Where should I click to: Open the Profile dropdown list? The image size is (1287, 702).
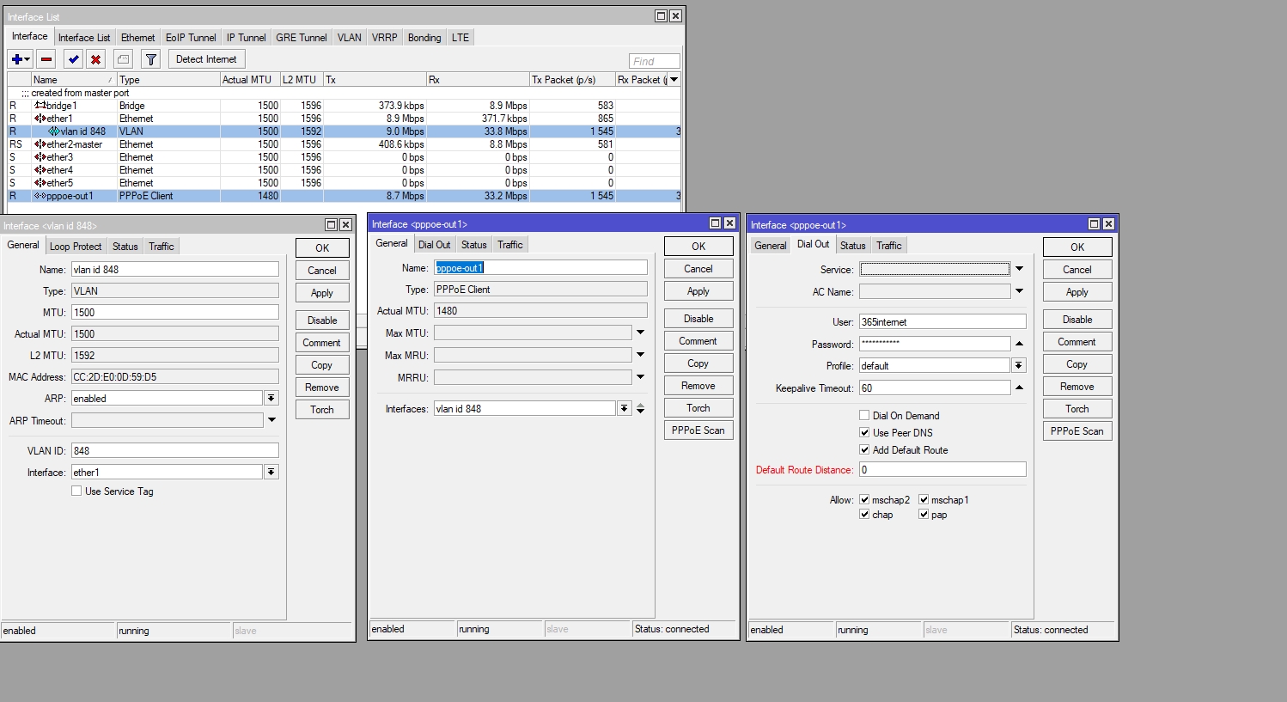[1019, 366]
